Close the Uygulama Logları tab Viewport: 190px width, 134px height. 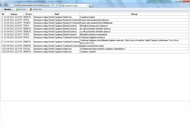click(88, 5)
